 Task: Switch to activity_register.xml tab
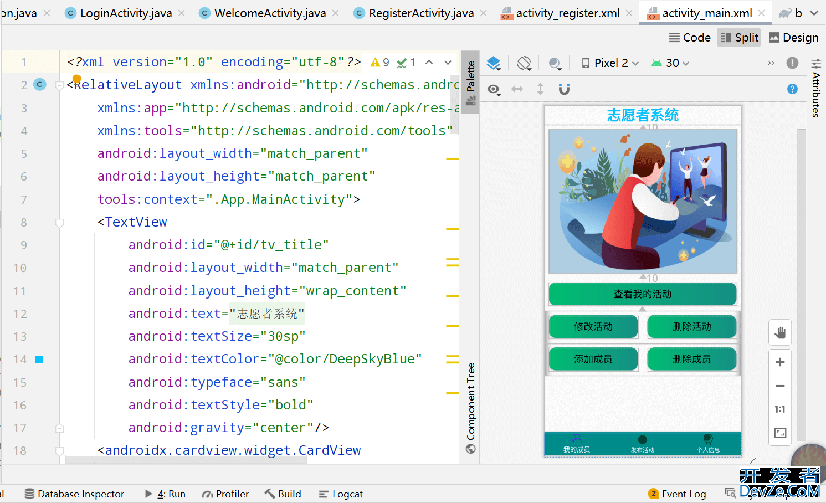pos(560,13)
